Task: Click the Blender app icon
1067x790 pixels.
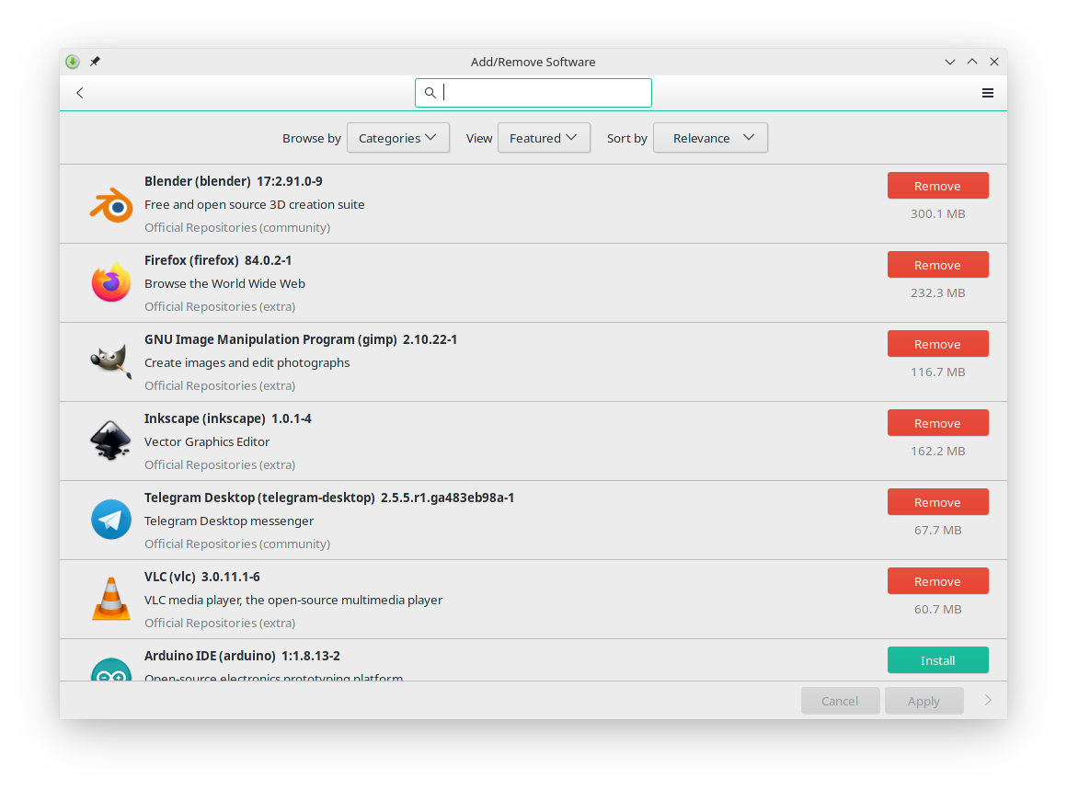Action: pos(111,204)
